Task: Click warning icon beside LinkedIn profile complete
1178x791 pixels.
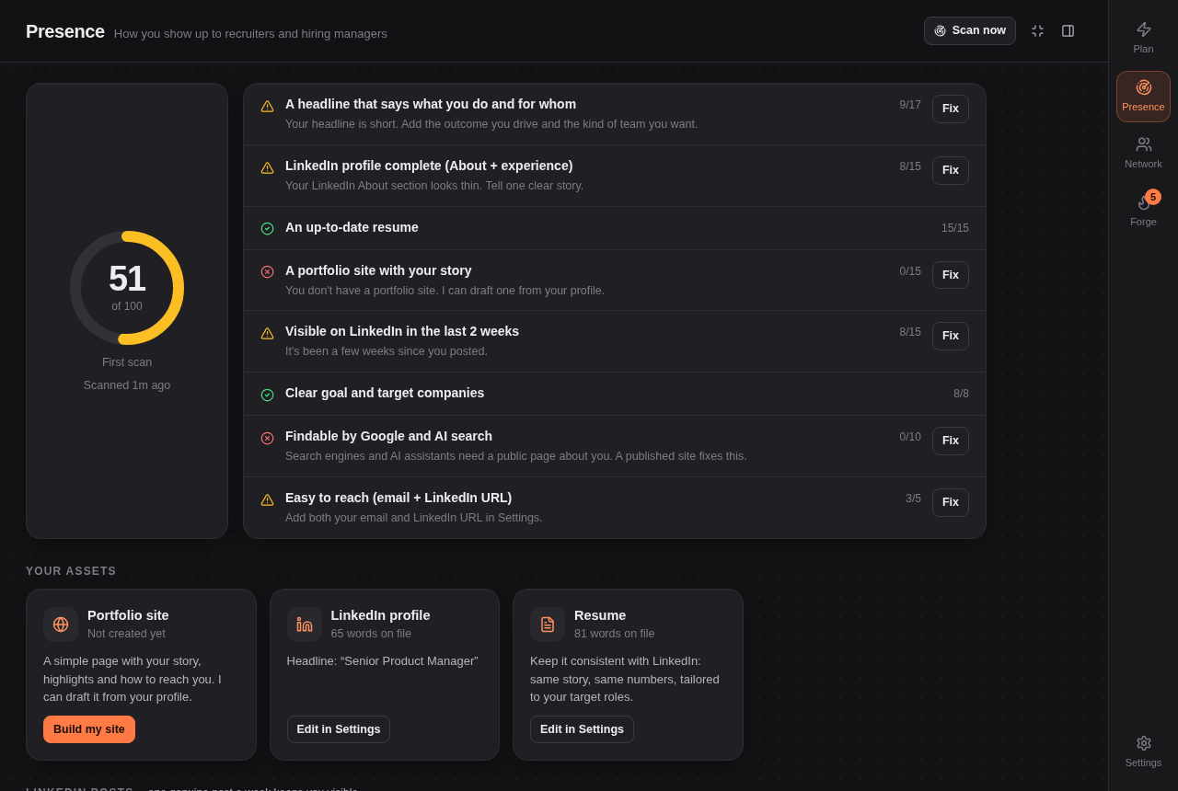Action: click(x=267, y=168)
